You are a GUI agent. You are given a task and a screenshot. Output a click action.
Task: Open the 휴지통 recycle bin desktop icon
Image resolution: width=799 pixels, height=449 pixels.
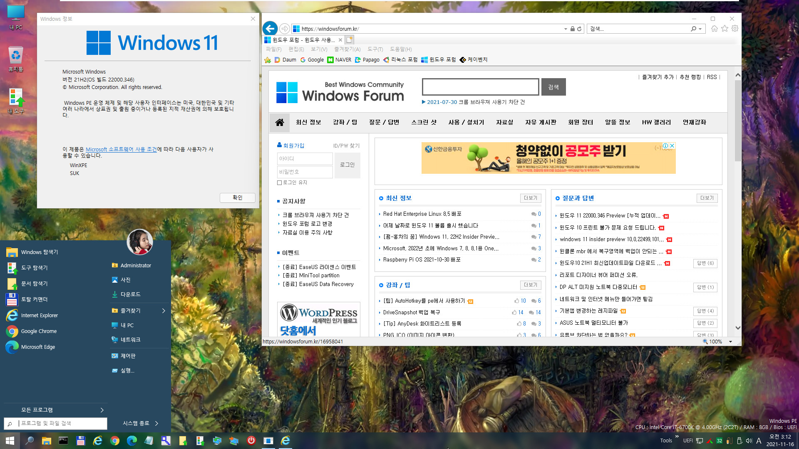pyautogui.click(x=15, y=59)
